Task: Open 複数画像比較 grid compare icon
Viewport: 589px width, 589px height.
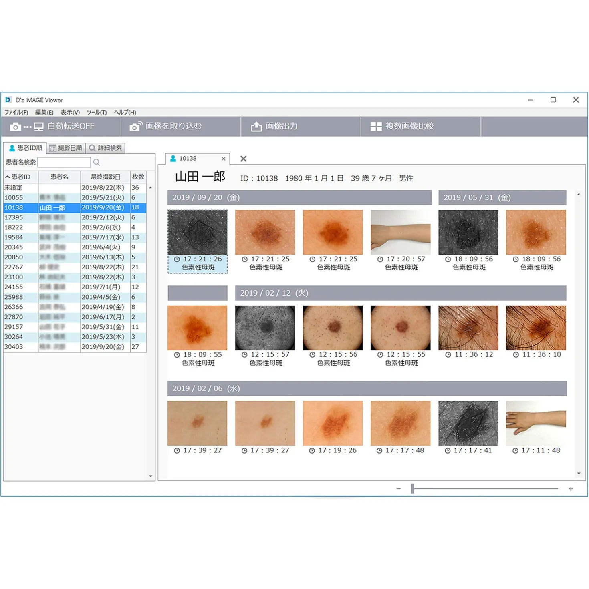Action: click(376, 127)
